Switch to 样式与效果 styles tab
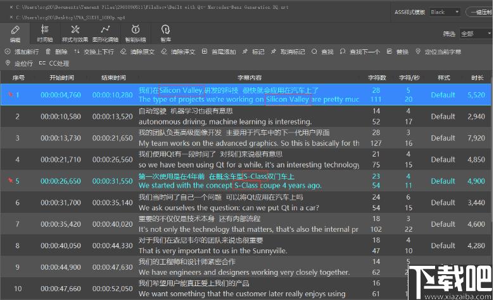The height and width of the screenshot is (300, 494). point(75,33)
